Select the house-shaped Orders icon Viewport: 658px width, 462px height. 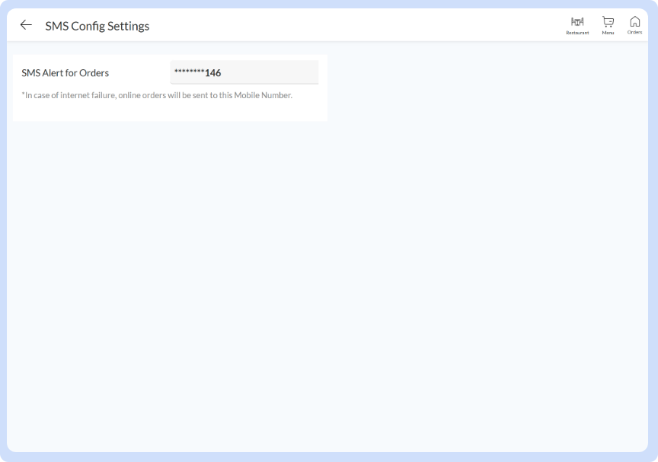[x=634, y=22]
